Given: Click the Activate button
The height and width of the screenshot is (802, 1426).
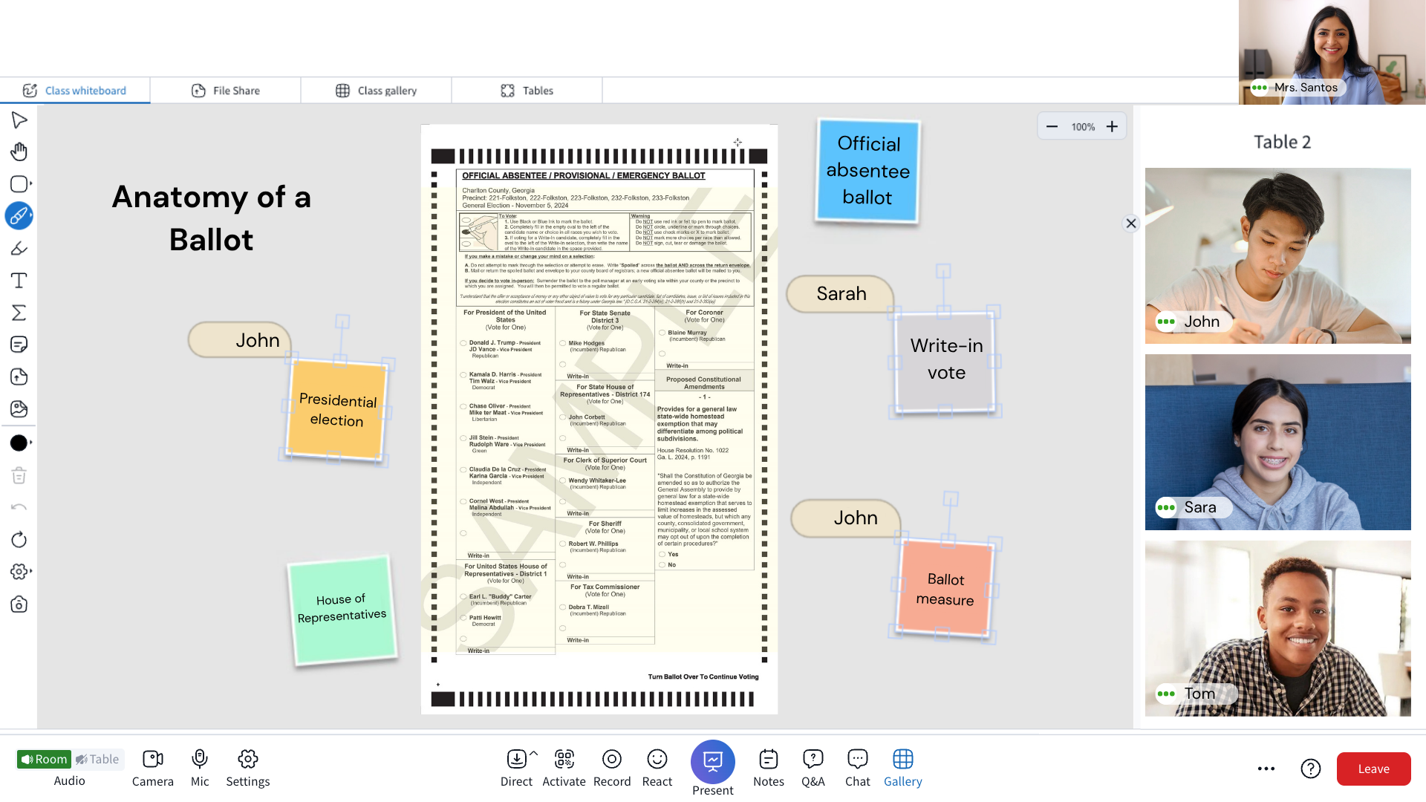Looking at the screenshot, I should 564,769.
